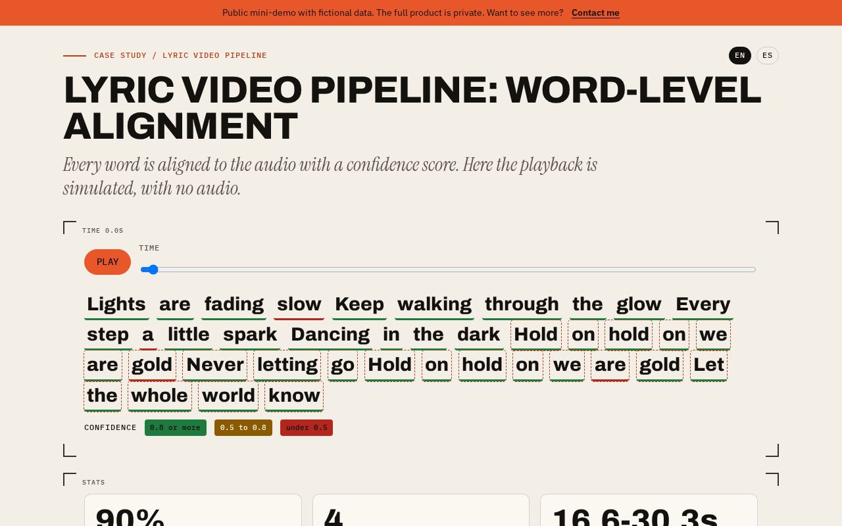The image size is (842, 526).
Task: Click the word 'go'
Action: coord(343,365)
